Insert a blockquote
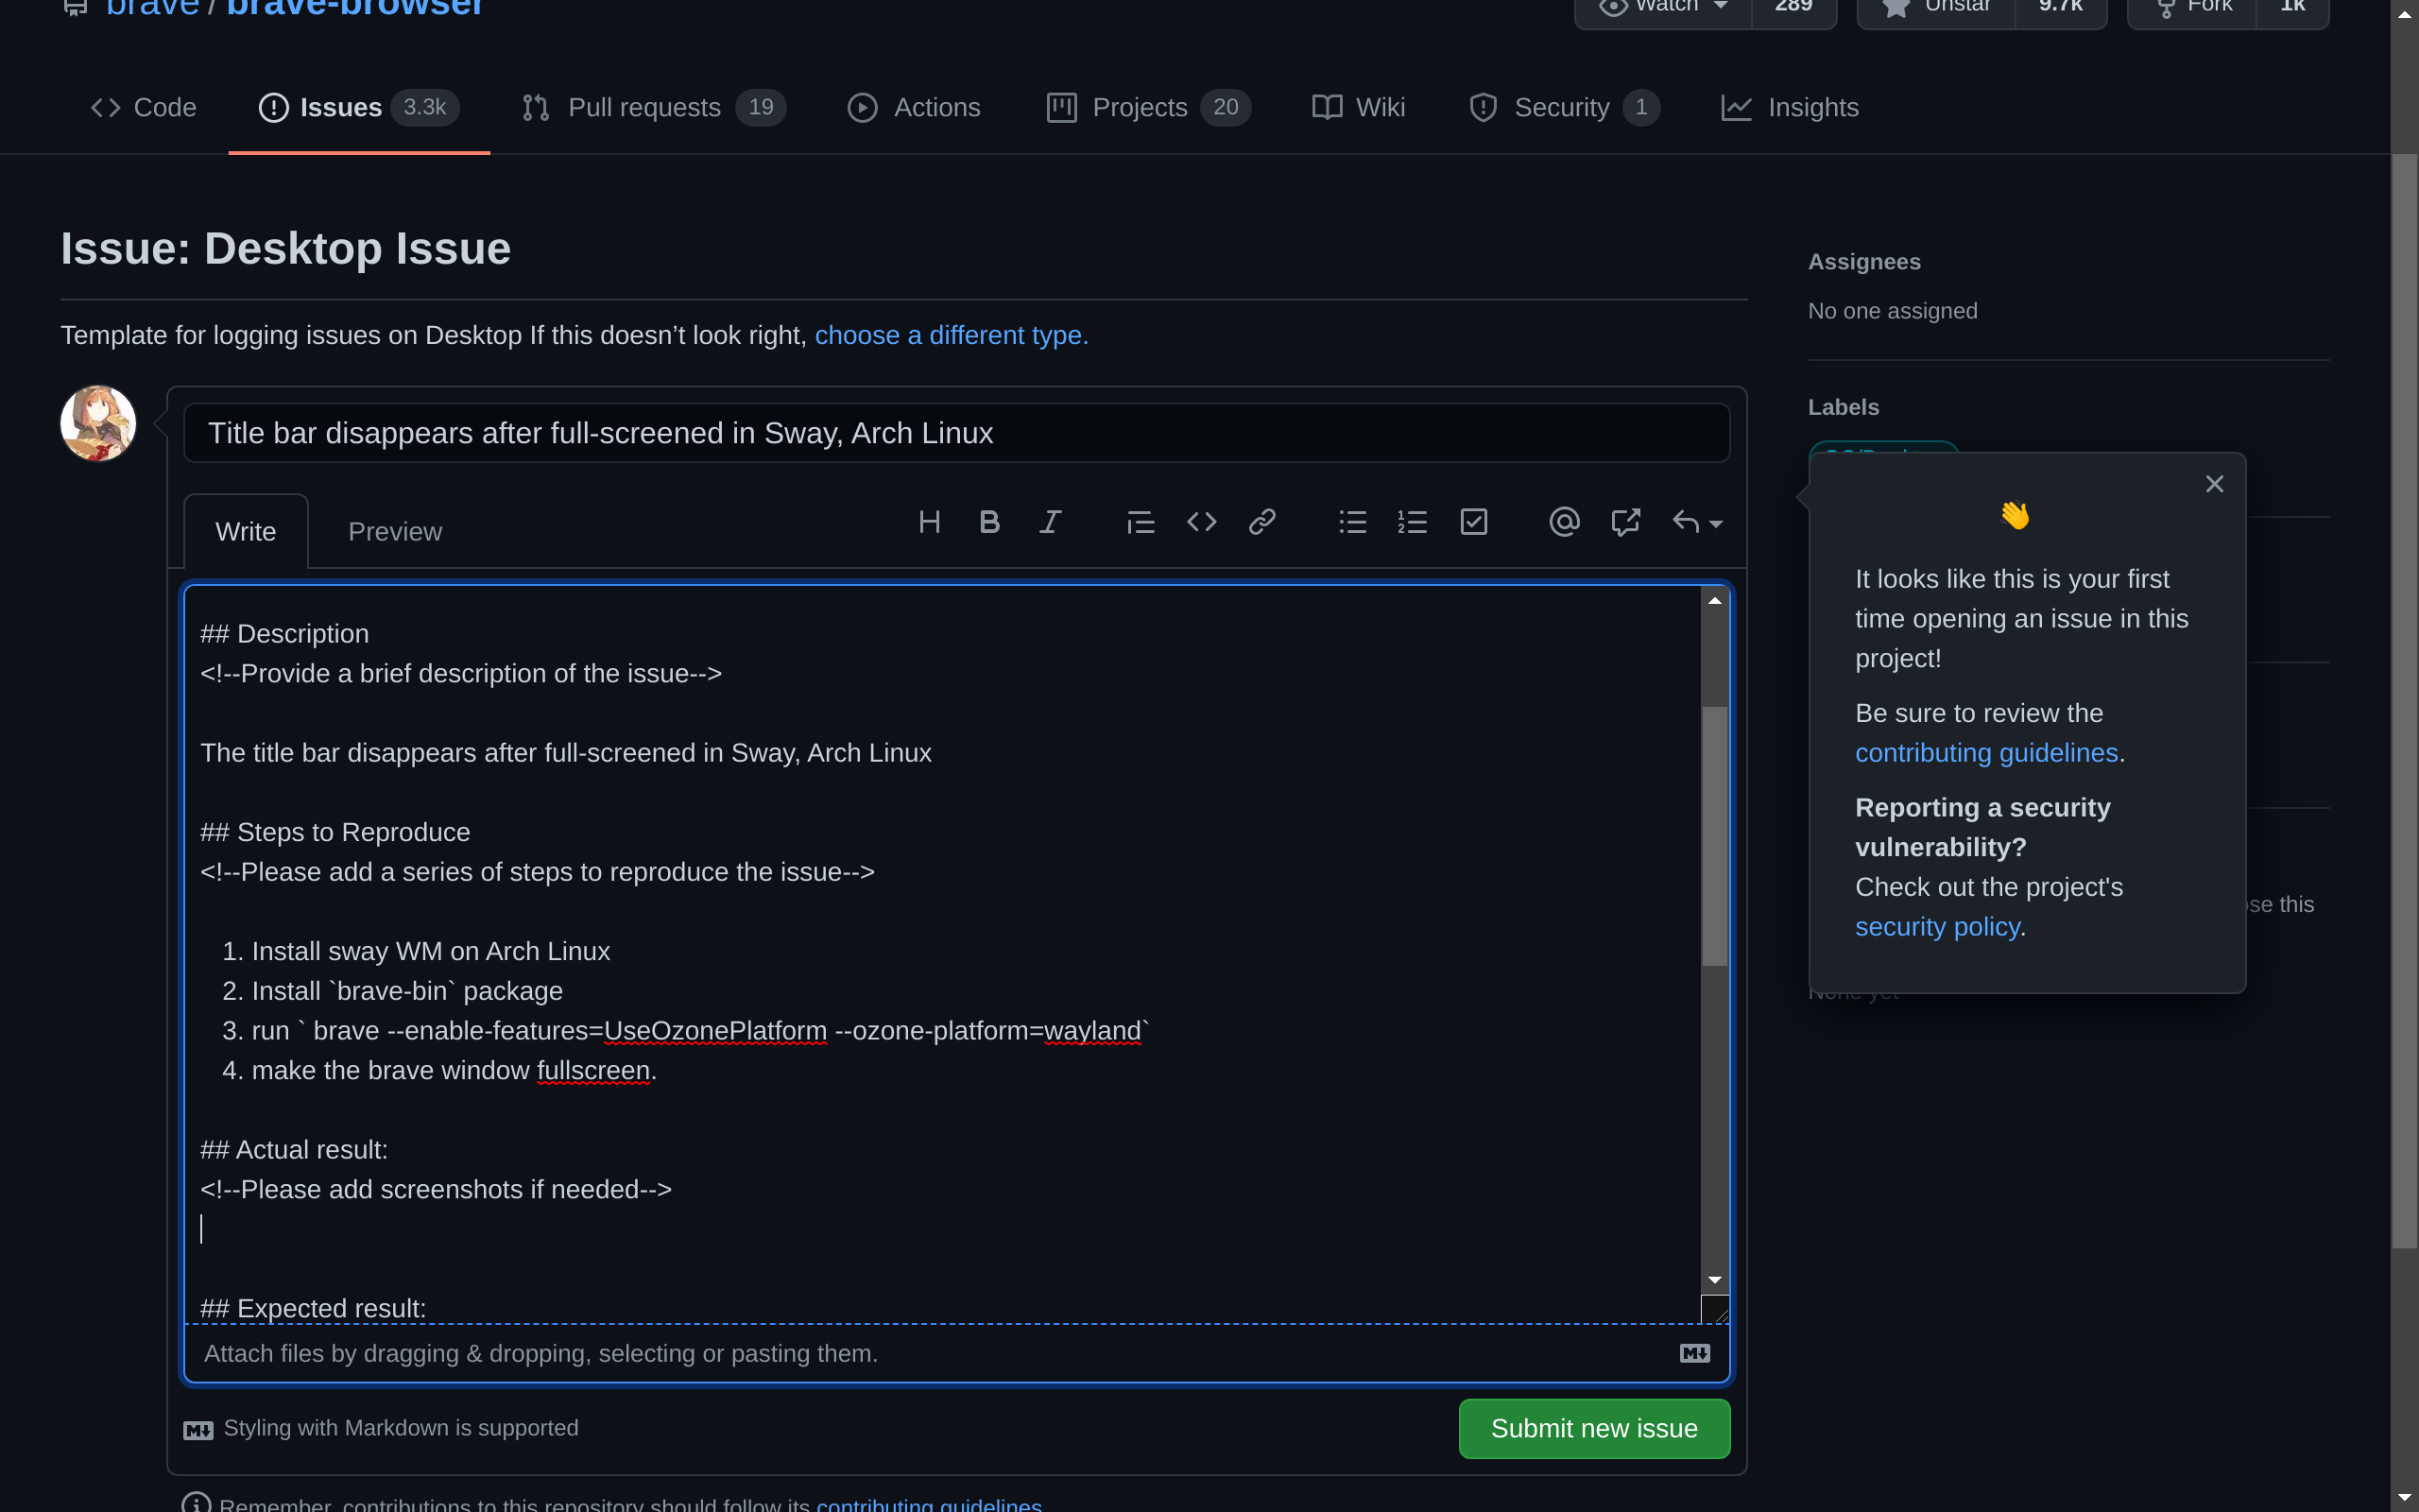The height and width of the screenshot is (1512, 2419). 1140,521
